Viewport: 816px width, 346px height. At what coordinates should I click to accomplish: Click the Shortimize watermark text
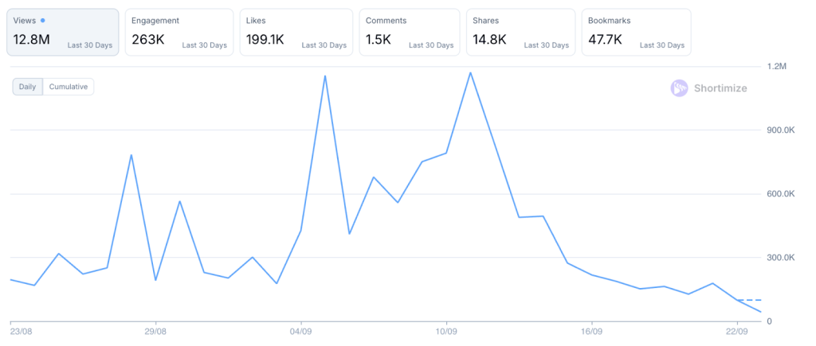coord(719,88)
